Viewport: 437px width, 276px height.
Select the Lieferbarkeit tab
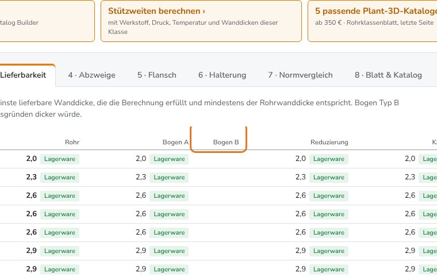point(28,75)
